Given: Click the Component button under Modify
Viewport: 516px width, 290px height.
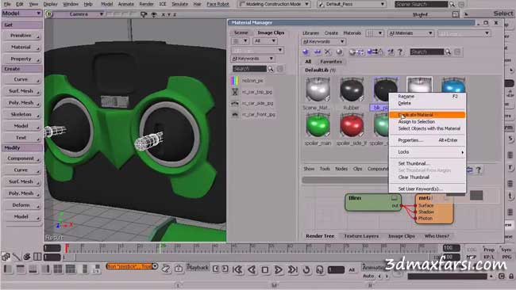Looking at the screenshot, I should tap(21, 158).
